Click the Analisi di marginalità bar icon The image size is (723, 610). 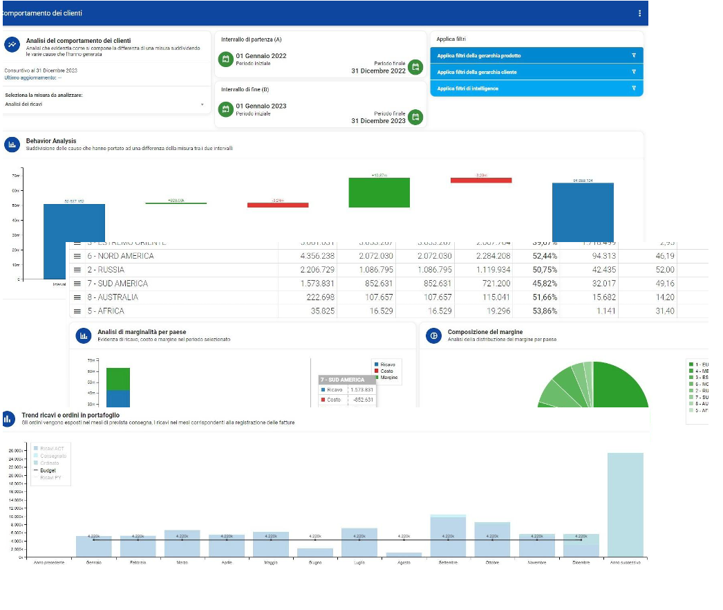click(x=84, y=335)
